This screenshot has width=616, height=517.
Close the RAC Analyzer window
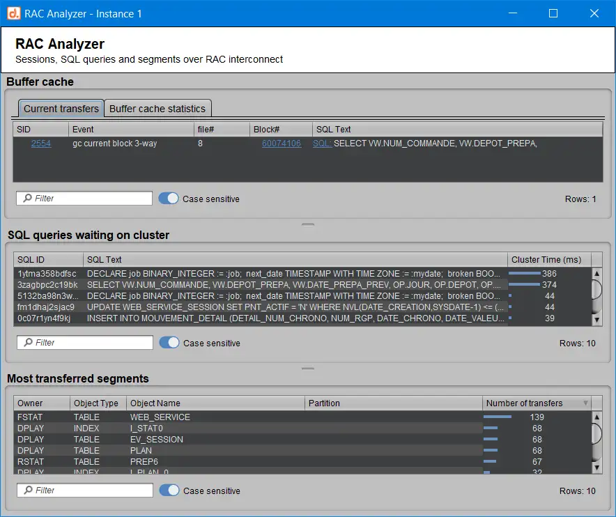click(x=594, y=13)
